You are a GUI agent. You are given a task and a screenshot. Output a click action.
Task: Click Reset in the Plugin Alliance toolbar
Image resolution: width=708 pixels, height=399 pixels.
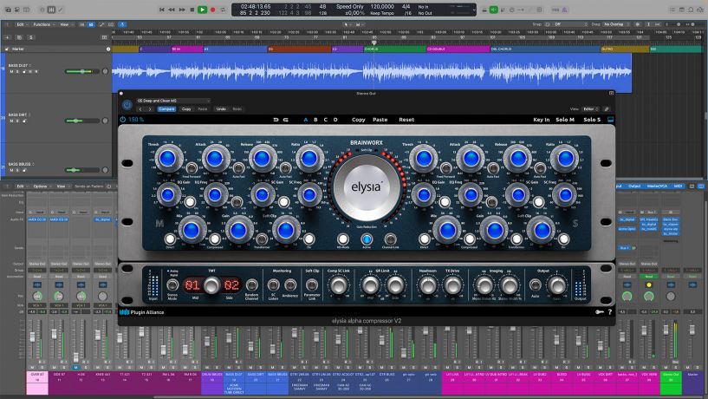(406, 120)
